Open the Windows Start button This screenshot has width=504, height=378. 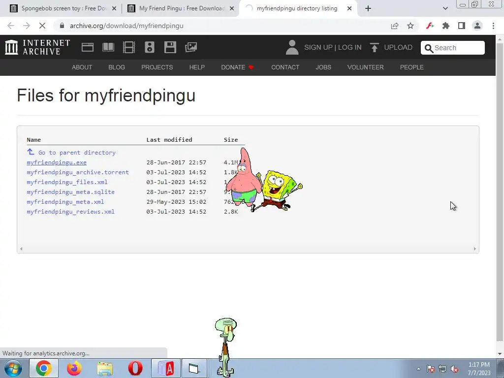[13, 368]
